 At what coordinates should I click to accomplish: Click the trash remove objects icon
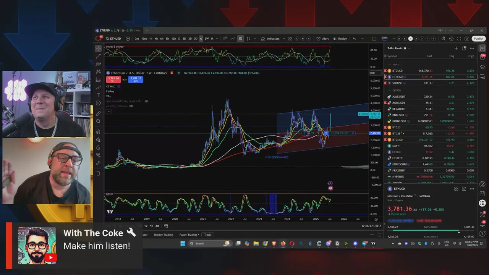(98, 173)
